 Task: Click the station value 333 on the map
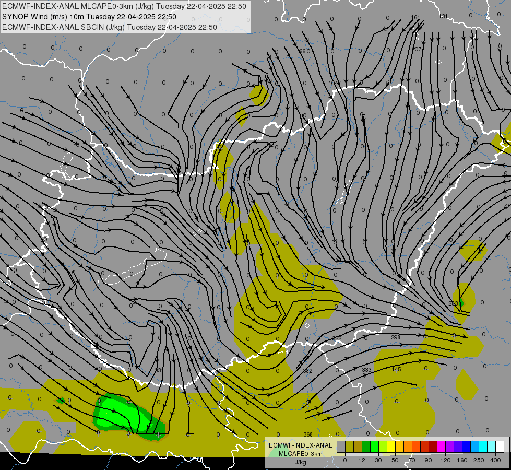tap(366, 370)
